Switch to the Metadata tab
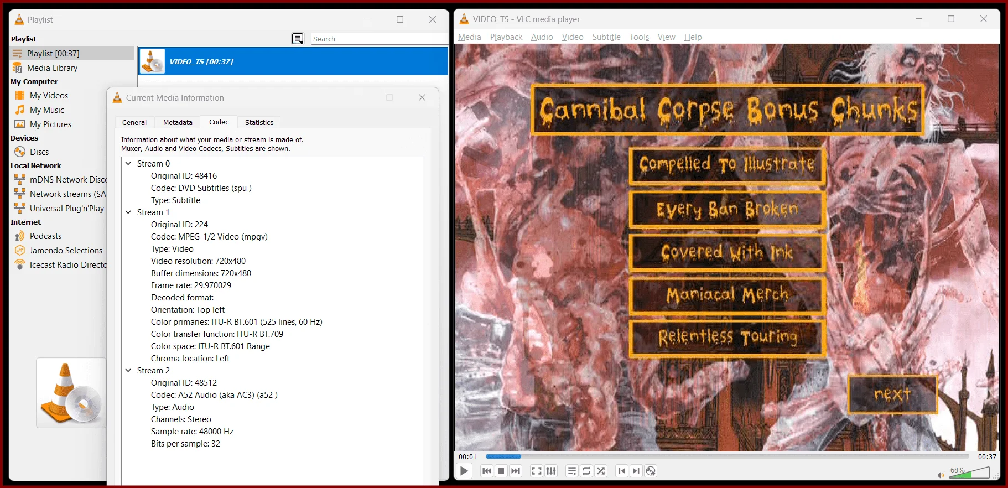The width and height of the screenshot is (1008, 488). pos(178,122)
